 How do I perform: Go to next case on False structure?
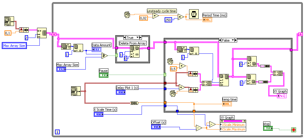(x=236, y=40)
